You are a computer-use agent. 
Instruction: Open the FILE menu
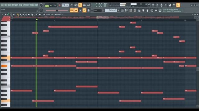[x=2, y=5]
